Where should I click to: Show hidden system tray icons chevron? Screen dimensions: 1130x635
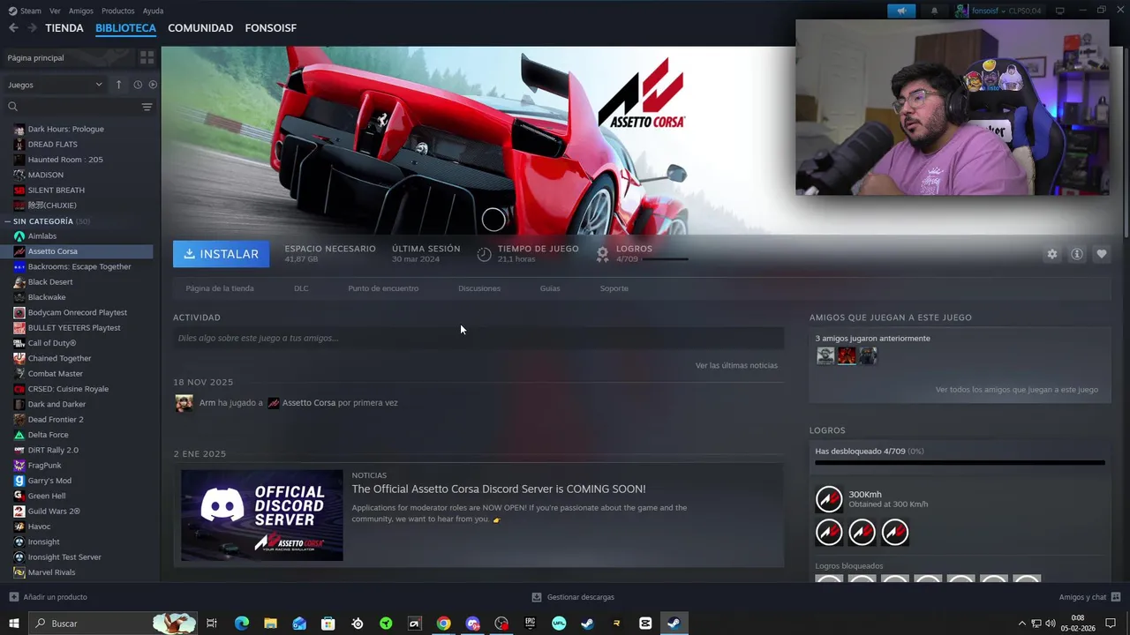(1022, 624)
